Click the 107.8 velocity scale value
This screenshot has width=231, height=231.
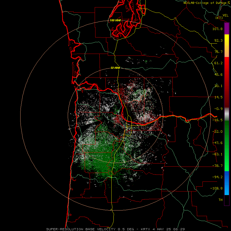coord(217,29)
